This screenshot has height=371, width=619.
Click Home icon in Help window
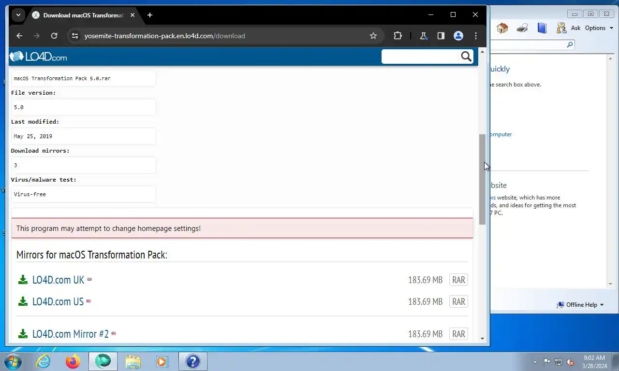tap(502, 28)
